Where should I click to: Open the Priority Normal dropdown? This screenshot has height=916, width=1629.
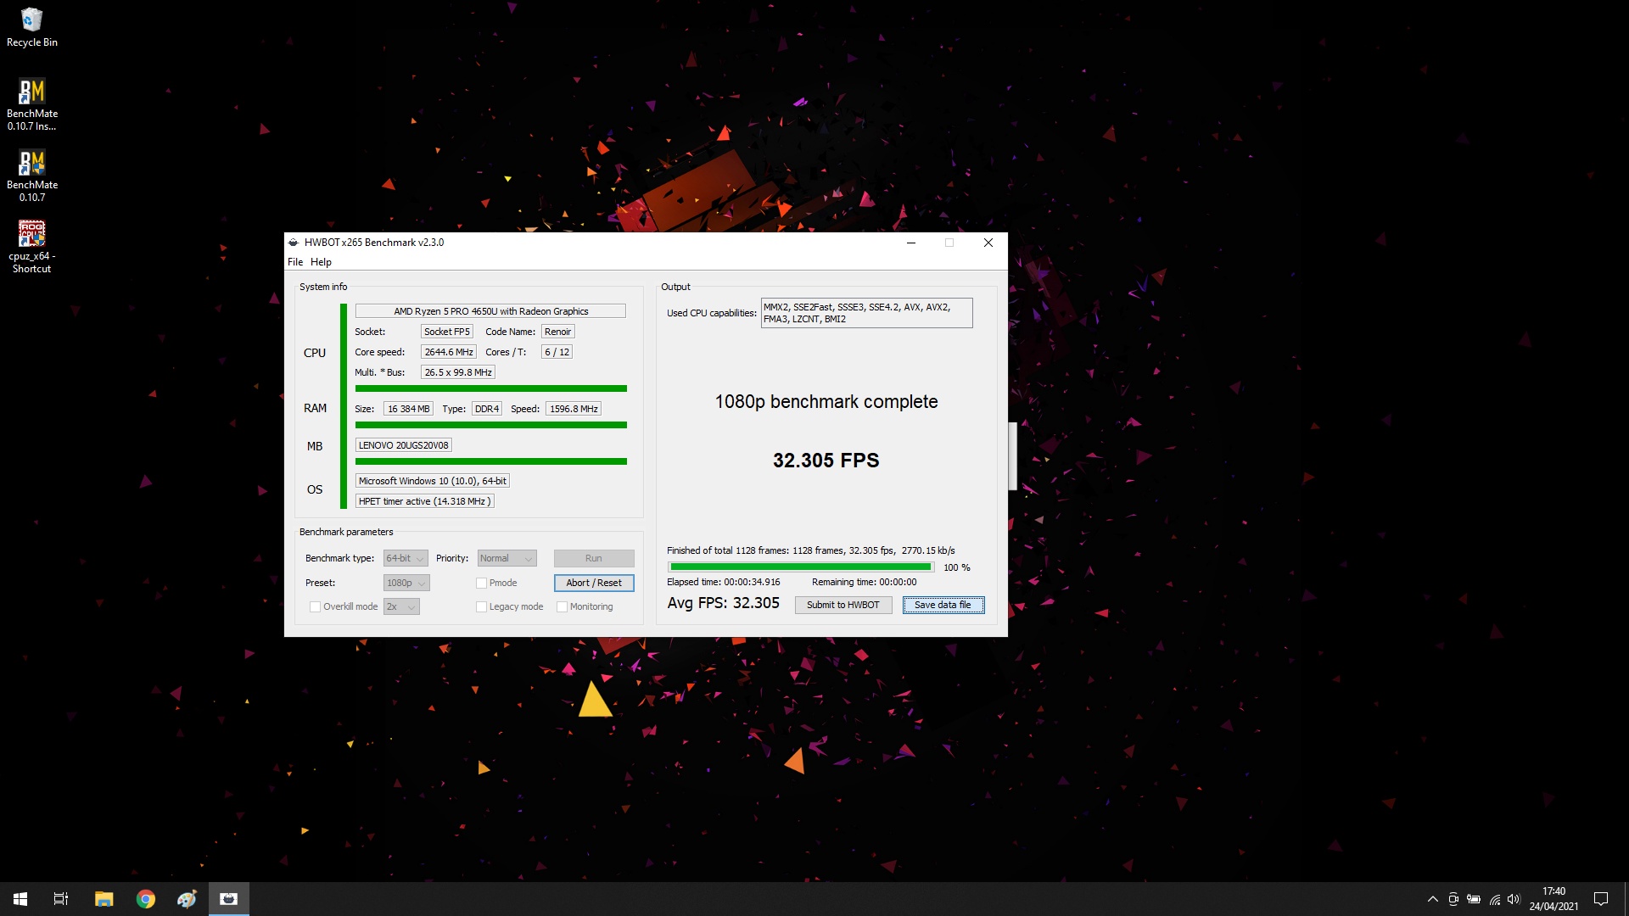pyautogui.click(x=507, y=559)
